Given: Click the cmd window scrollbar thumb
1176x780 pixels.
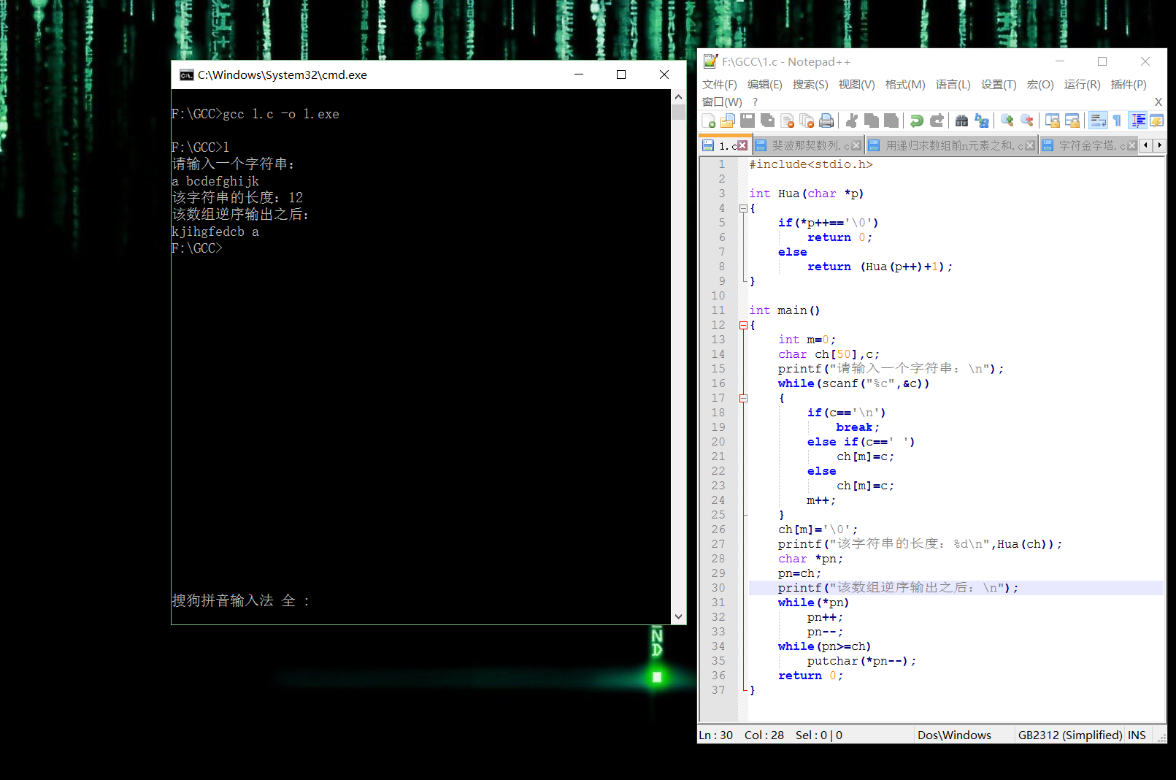Looking at the screenshot, I should click(678, 112).
